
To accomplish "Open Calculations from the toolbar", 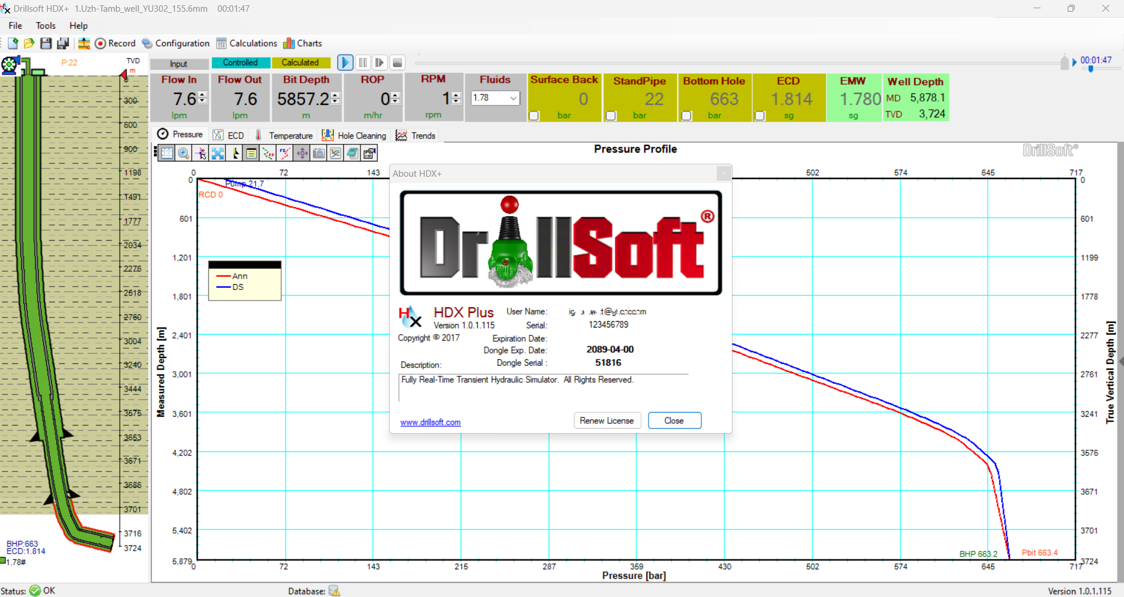I will 247,43.
